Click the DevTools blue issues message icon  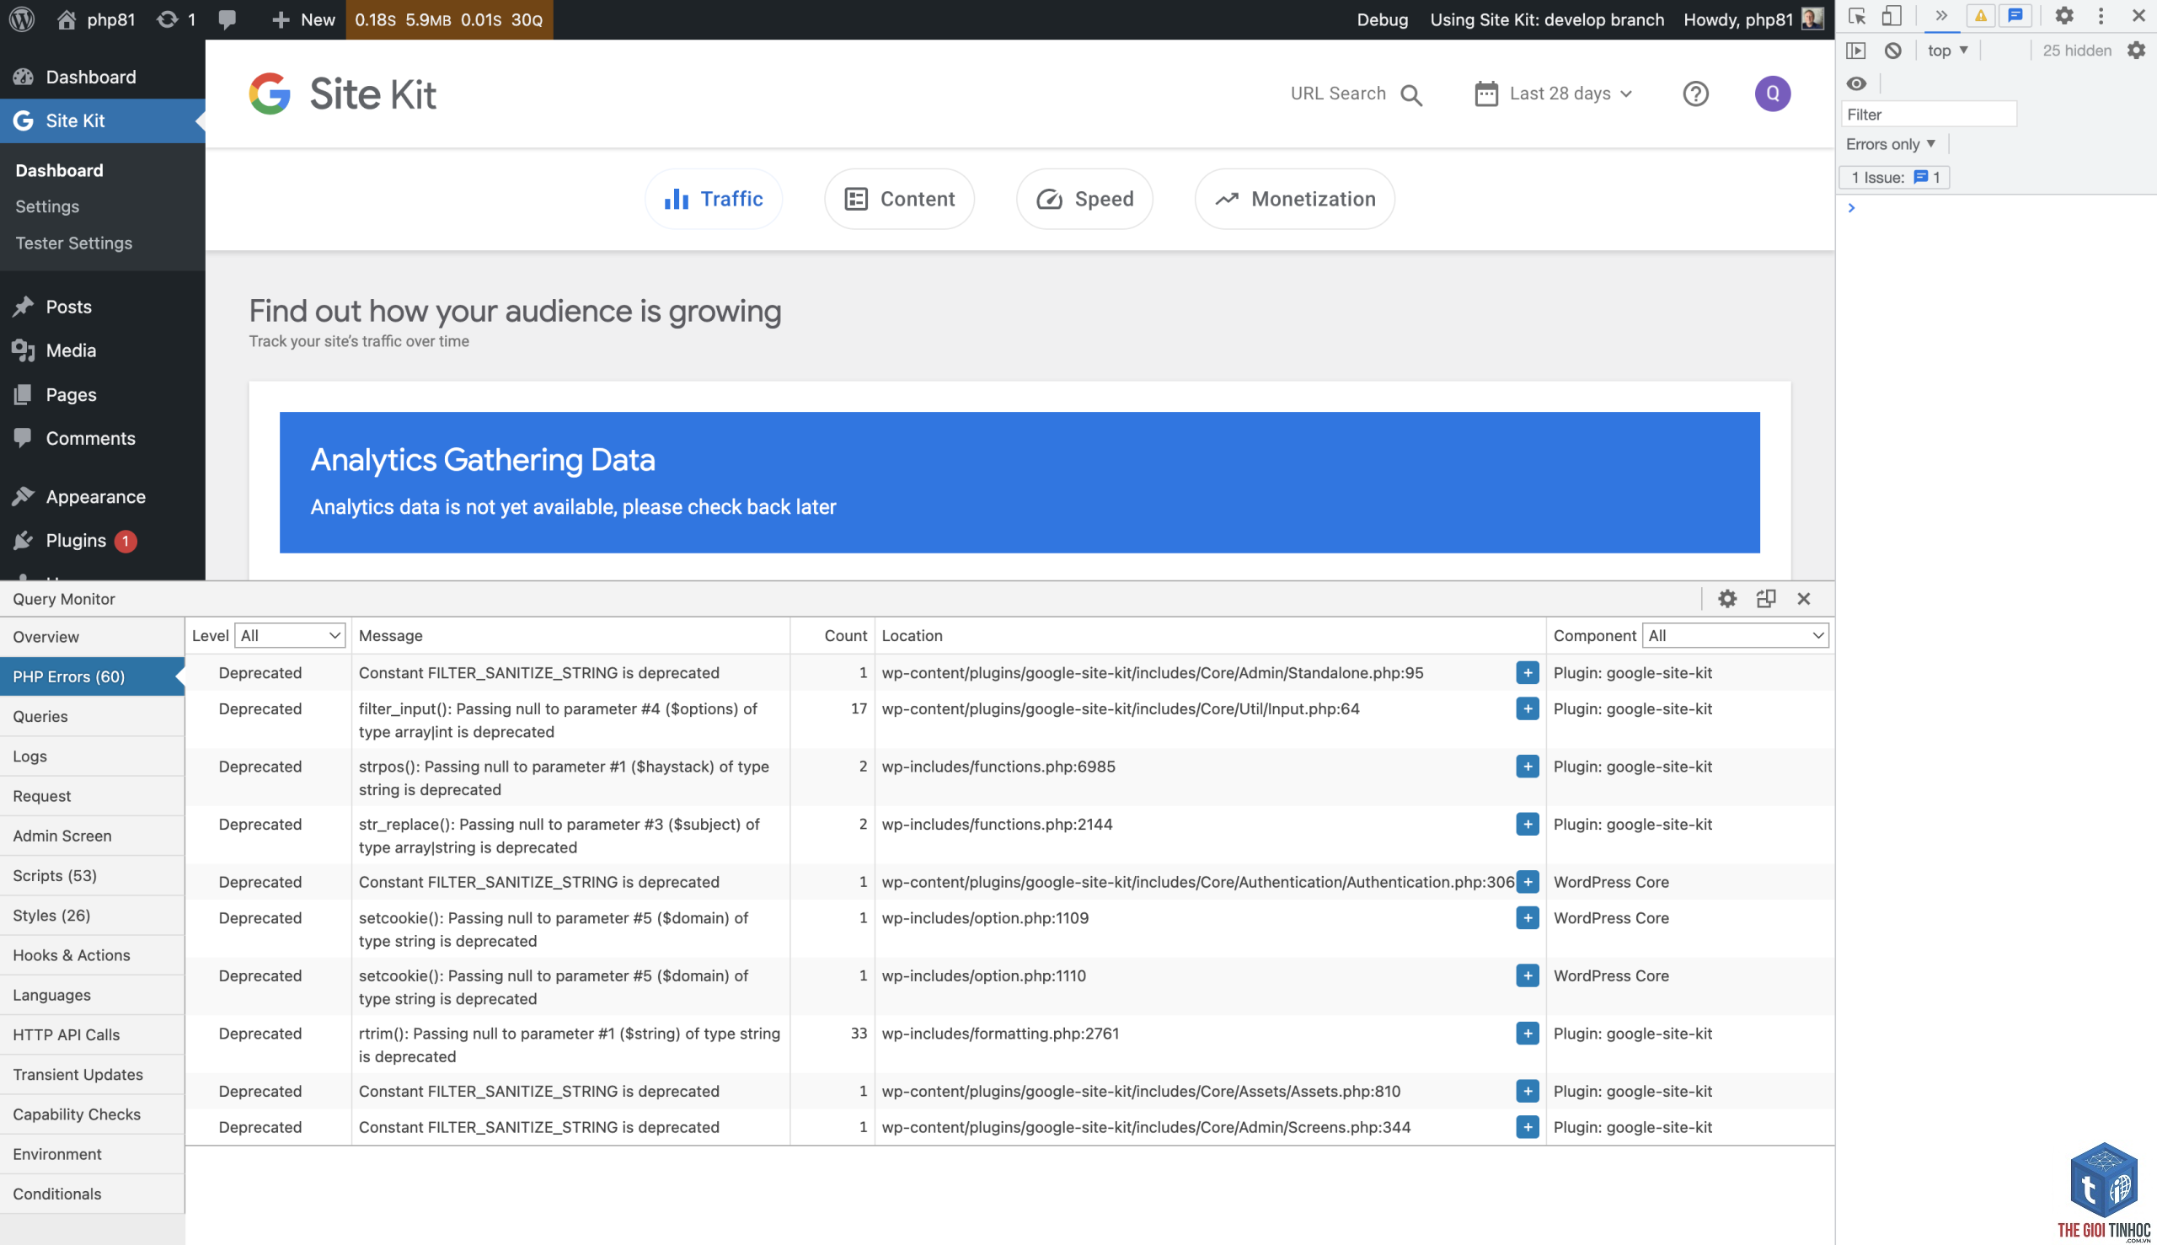click(2015, 16)
